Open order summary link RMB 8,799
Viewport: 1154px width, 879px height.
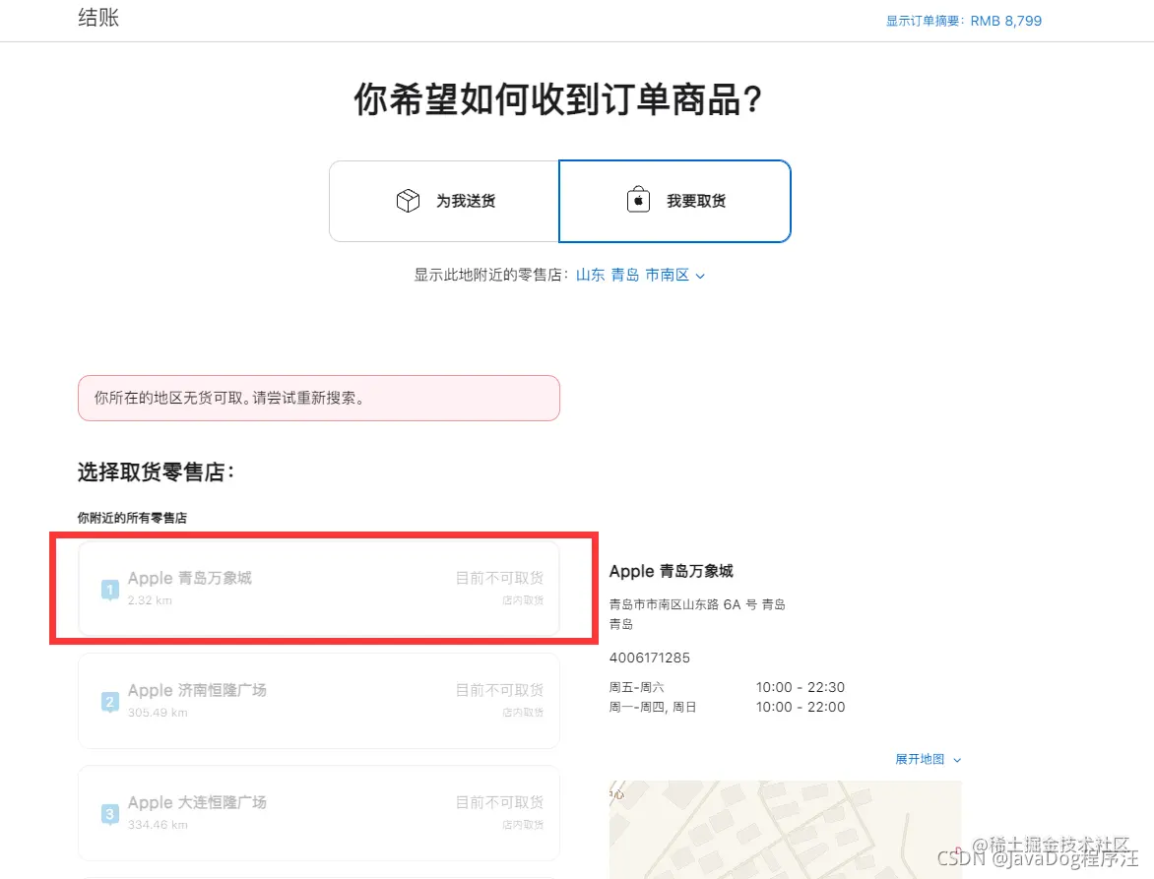(x=963, y=21)
